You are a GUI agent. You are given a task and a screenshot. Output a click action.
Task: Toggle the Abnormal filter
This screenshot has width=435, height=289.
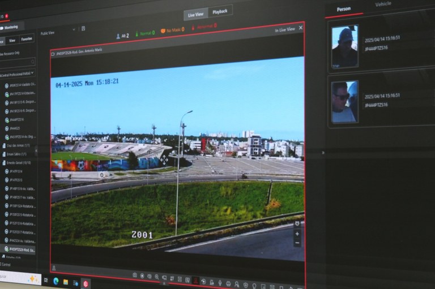click(x=205, y=26)
